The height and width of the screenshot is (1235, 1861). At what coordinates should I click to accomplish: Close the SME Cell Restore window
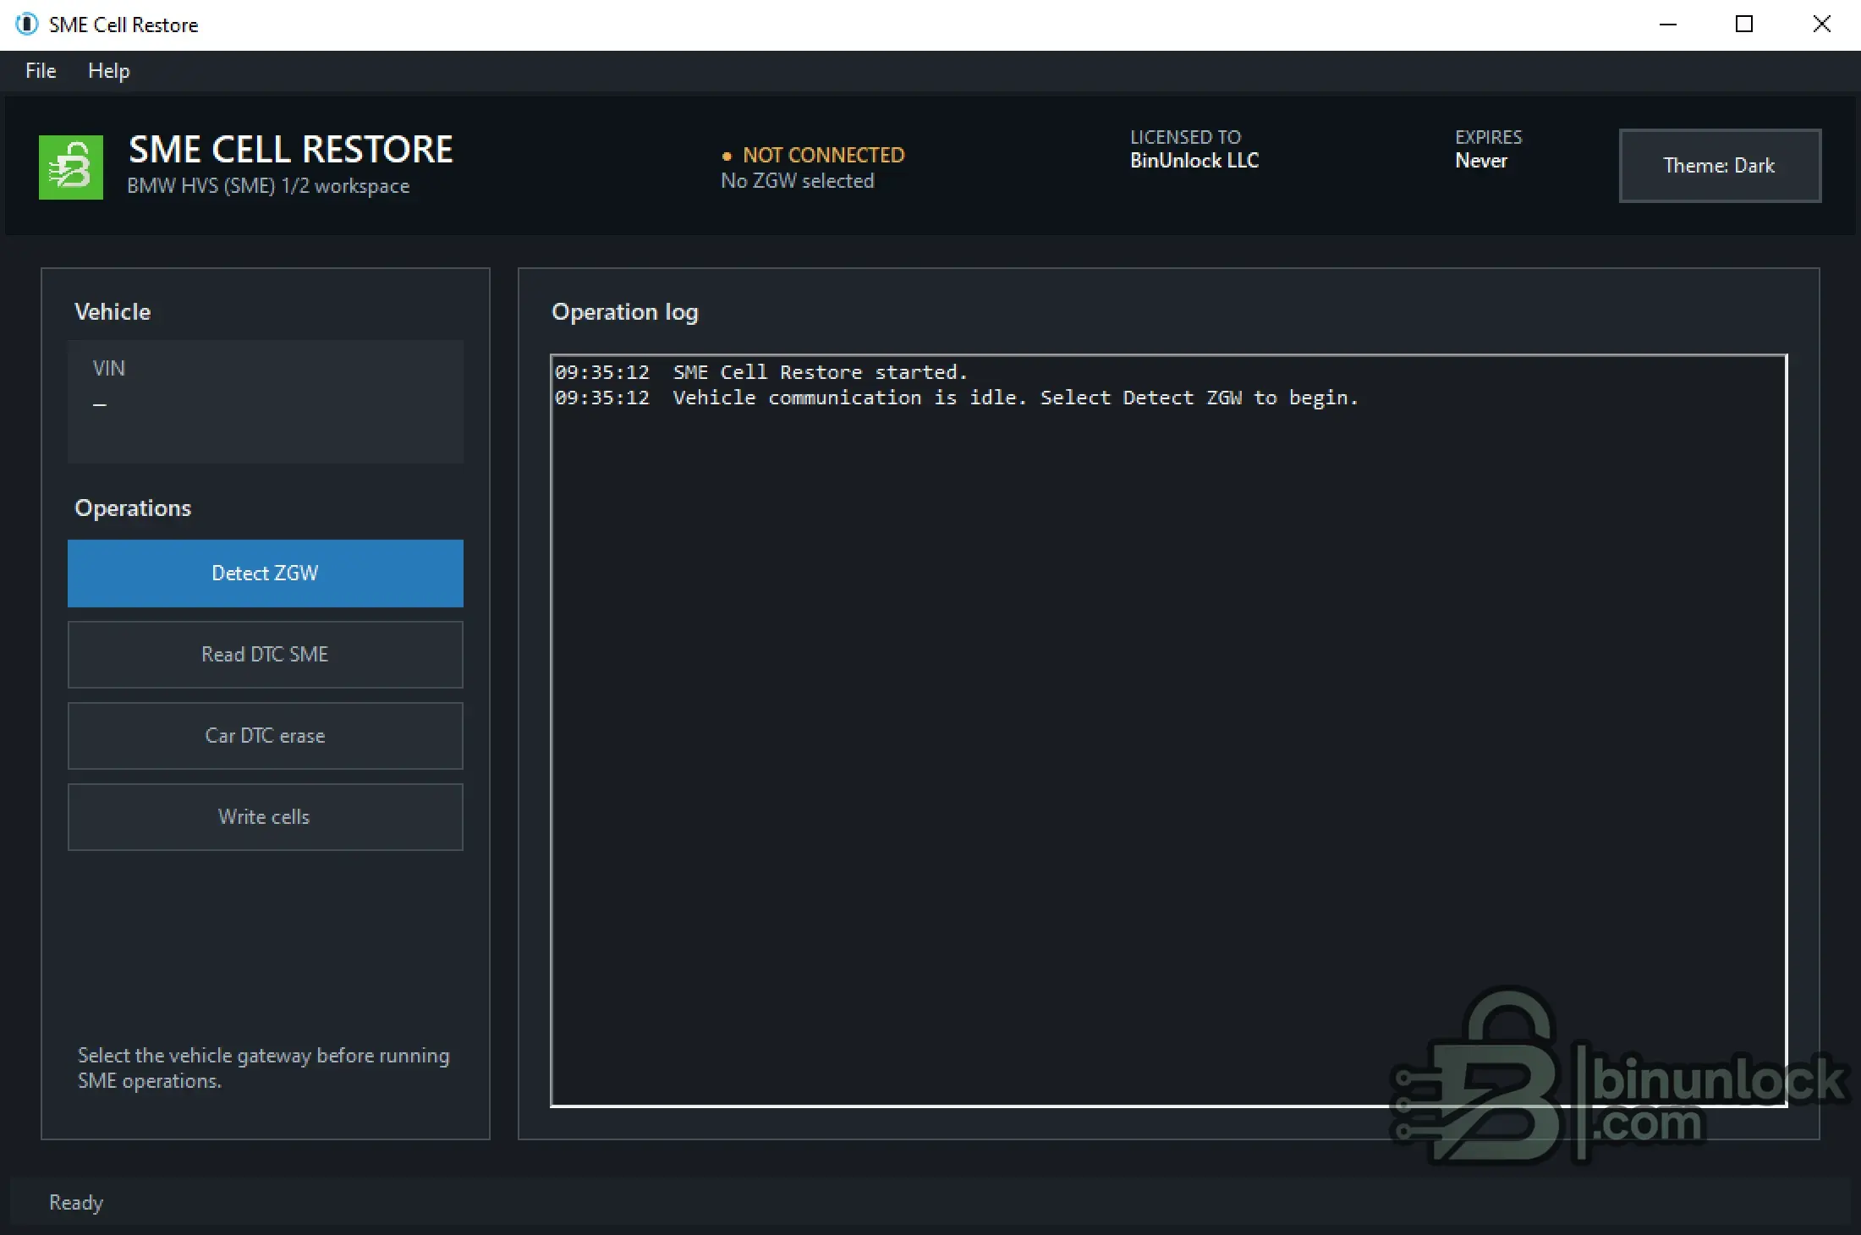1822,25
